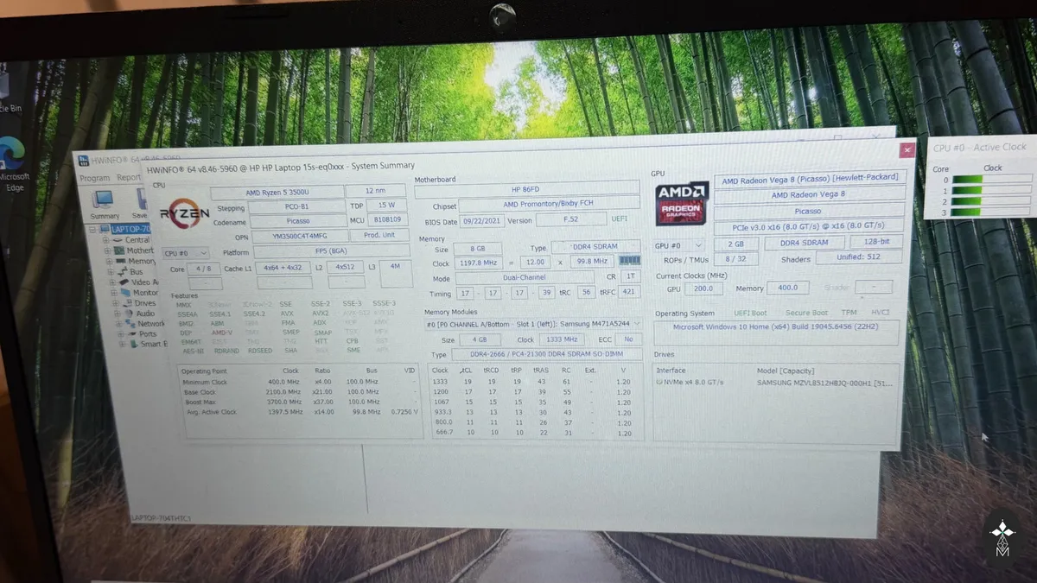The image size is (1037, 583).
Task: Click the Summary toolbar icon in HWiNFO
Action: coord(105,204)
